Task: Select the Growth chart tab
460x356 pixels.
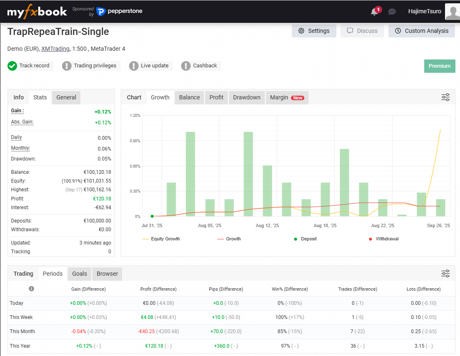Action: [x=160, y=97]
